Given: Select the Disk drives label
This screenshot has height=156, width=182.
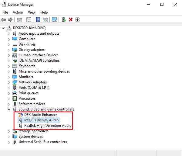Looking at the screenshot, I should pyautogui.click(x=27, y=44).
